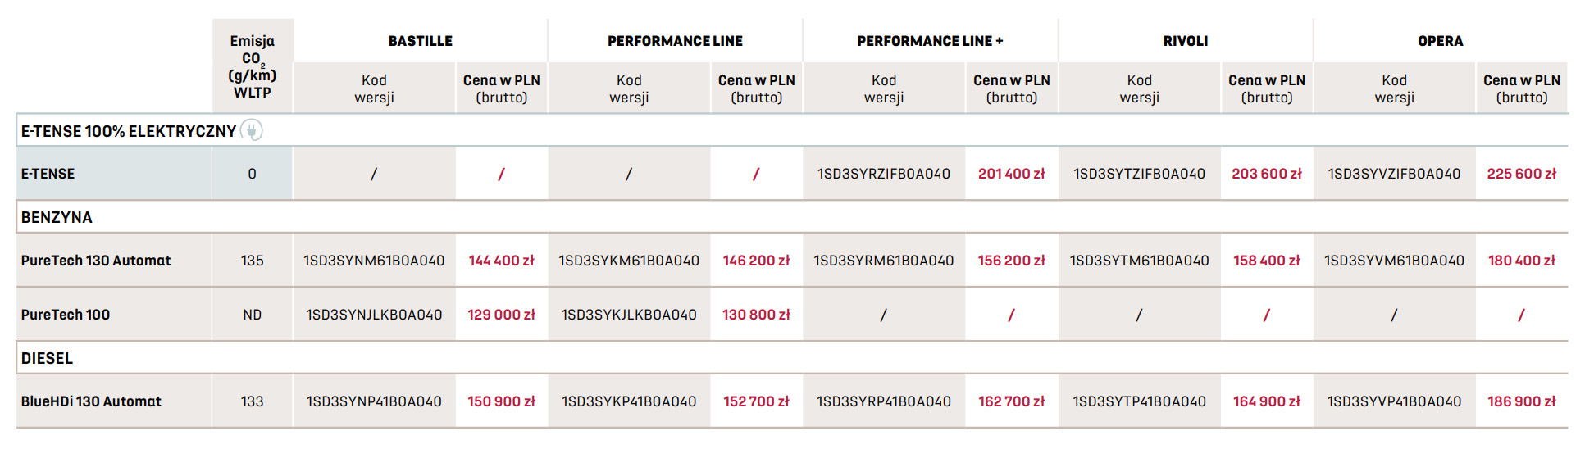Screen dimensions: 1594x449
Task: Click PureTech 130 Performance Line price 146 200 zł
Action: click(756, 261)
